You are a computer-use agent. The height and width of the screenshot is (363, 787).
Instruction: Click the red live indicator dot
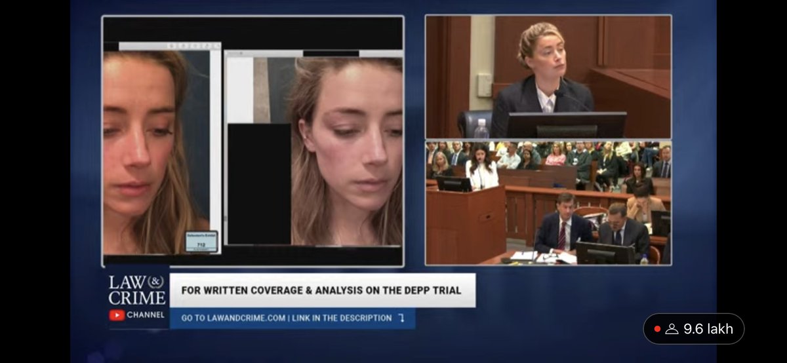(658, 329)
